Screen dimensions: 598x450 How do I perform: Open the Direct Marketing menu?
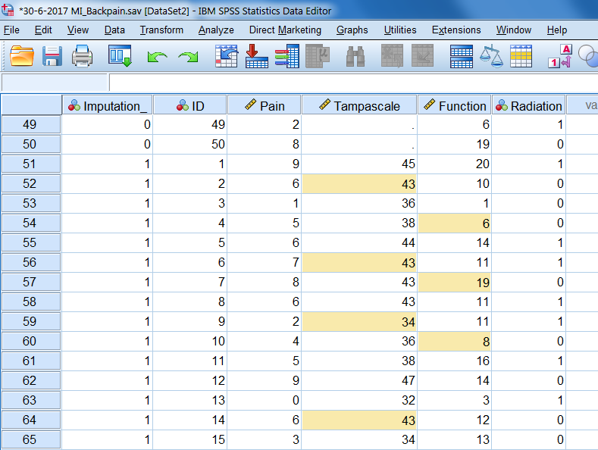[285, 30]
